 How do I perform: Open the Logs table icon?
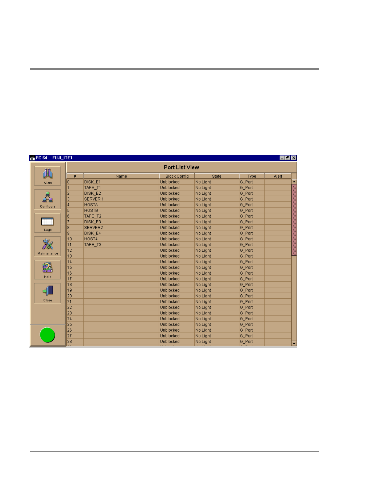coord(48,222)
